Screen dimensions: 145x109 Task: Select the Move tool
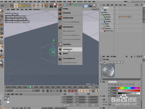point(16,6)
